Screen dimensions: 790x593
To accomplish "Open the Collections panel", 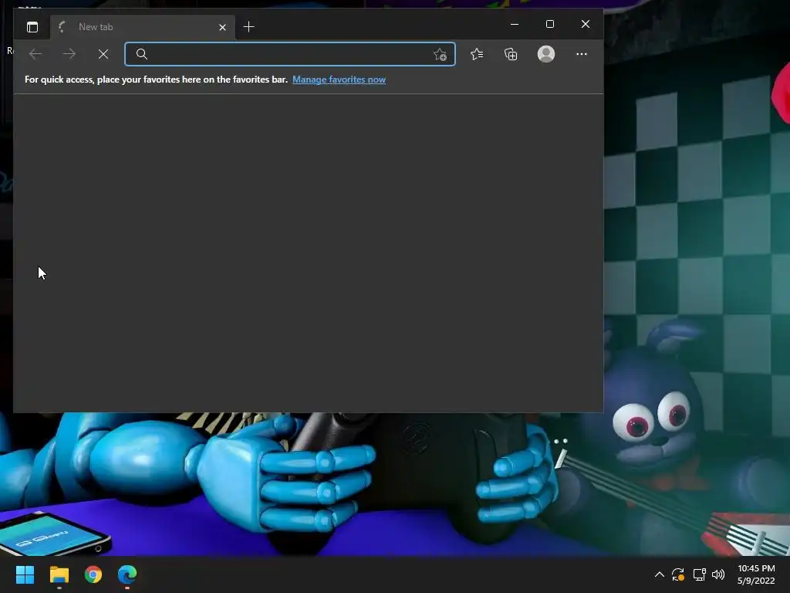I will (511, 54).
